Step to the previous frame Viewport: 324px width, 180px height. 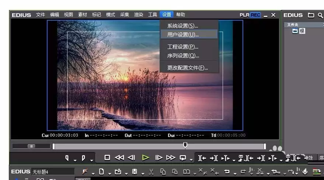pyautogui.click(x=131, y=158)
